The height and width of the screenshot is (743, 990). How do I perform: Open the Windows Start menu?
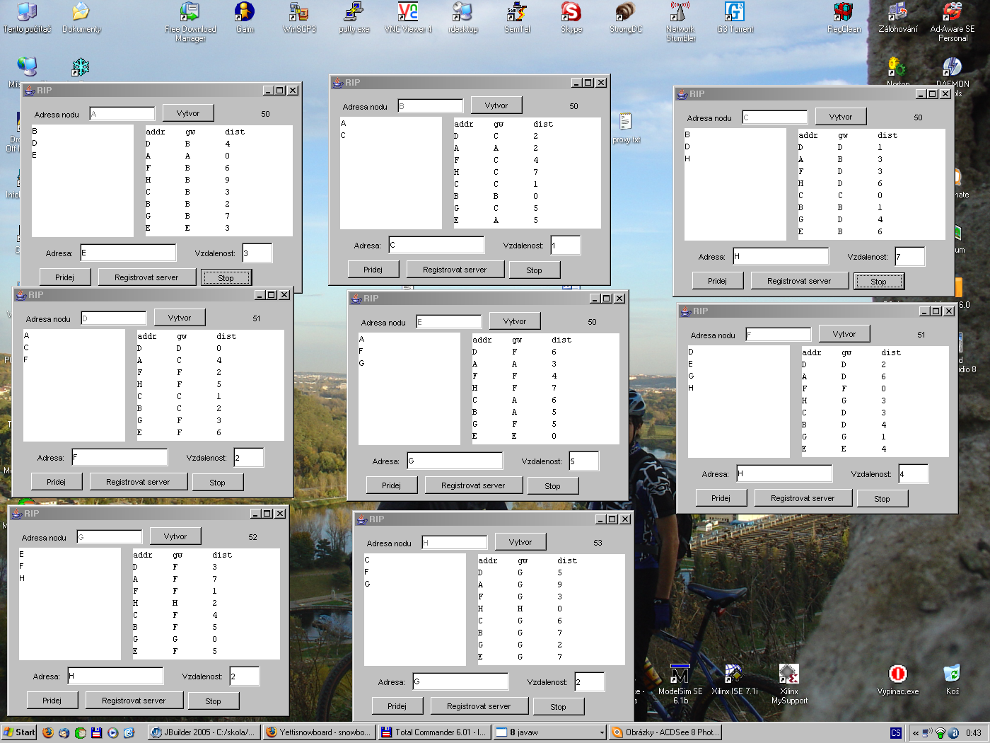(19, 732)
